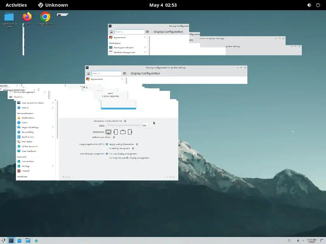Show info about the Refresh rate
The width and height of the screenshot is (326, 244).
(x=114, y=137)
